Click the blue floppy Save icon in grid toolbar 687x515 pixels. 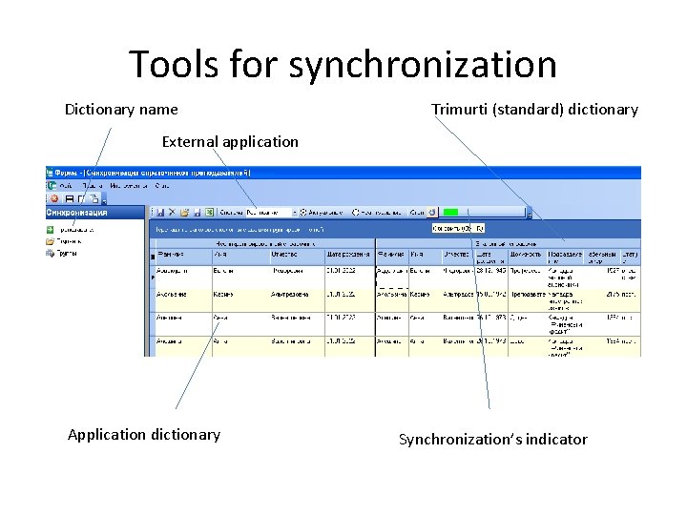[160, 213]
